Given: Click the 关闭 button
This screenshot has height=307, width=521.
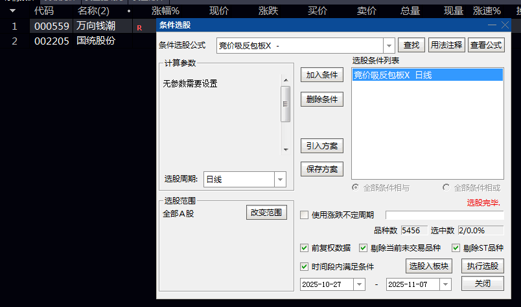Looking at the screenshot, I should coord(483,284).
